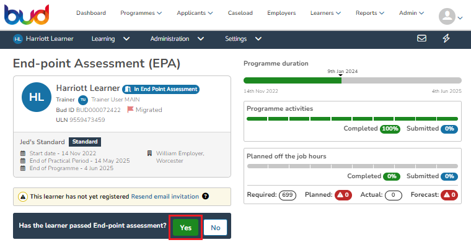The width and height of the screenshot is (471, 245).
Task: Expand the Applicants dropdown
Action: coord(195,13)
